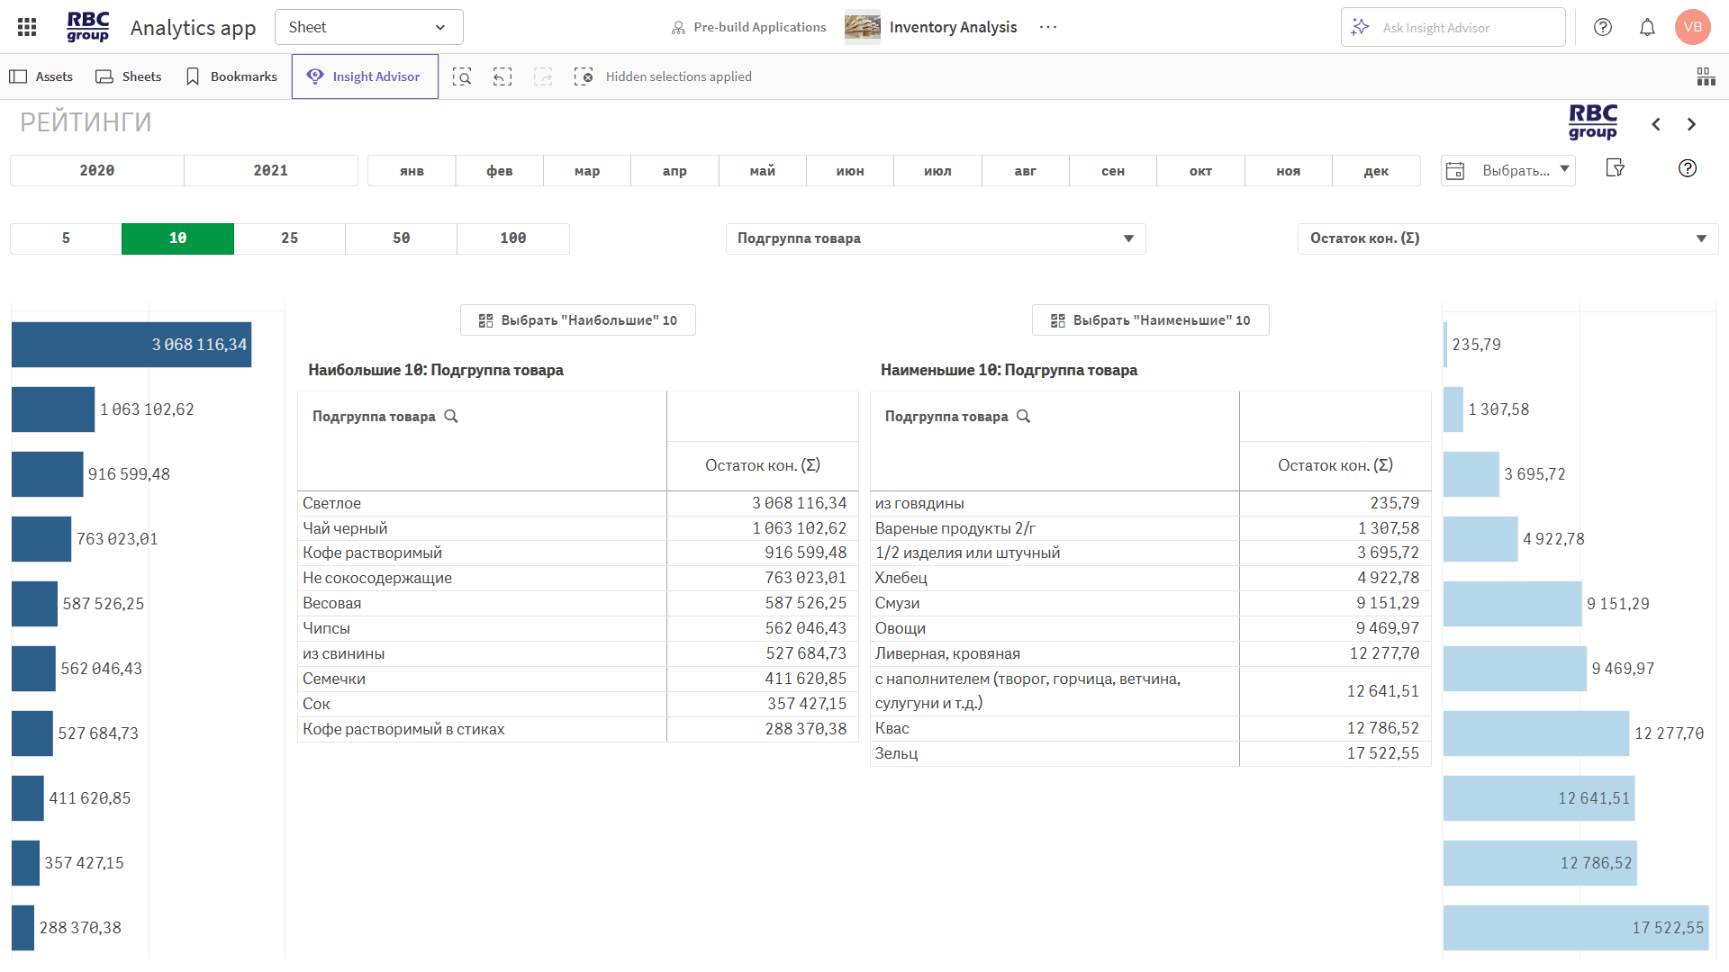The image size is (1729, 972).
Task: Click the smart search selection icon
Action: (x=462, y=76)
